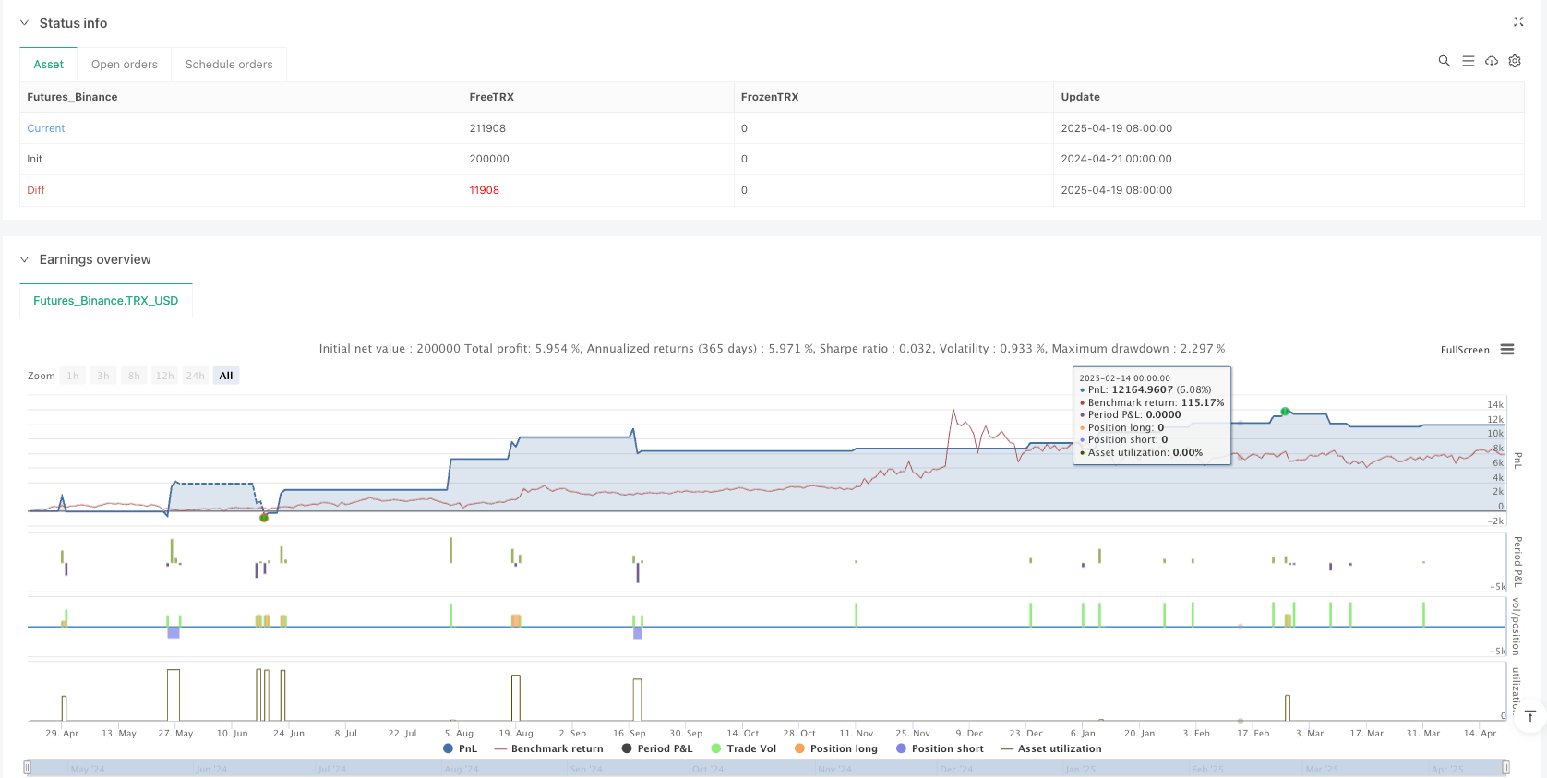The width and height of the screenshot is (1547, 778).
Task: Open the chart hamburger menu icon
Action: [x=1507, y=350]
